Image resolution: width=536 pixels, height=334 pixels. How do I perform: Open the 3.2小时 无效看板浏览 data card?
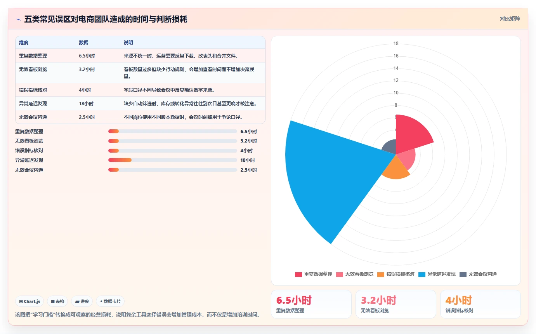(395, 304)
